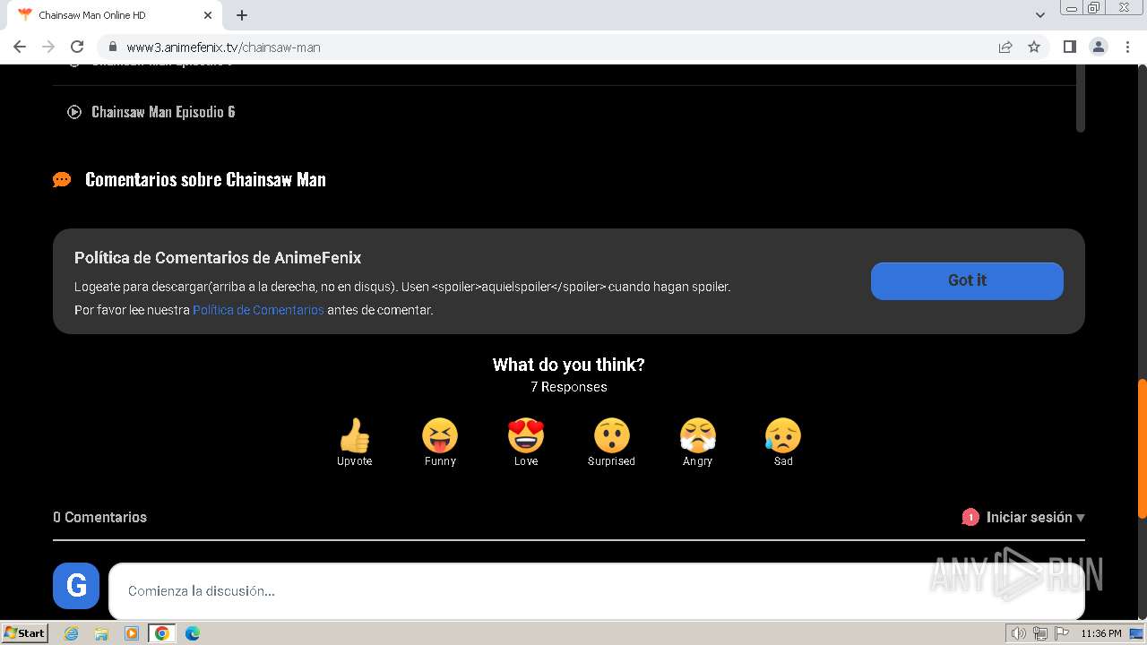
Task: Open Chainsaw Man Episodio 6
Action: (163, 112)
